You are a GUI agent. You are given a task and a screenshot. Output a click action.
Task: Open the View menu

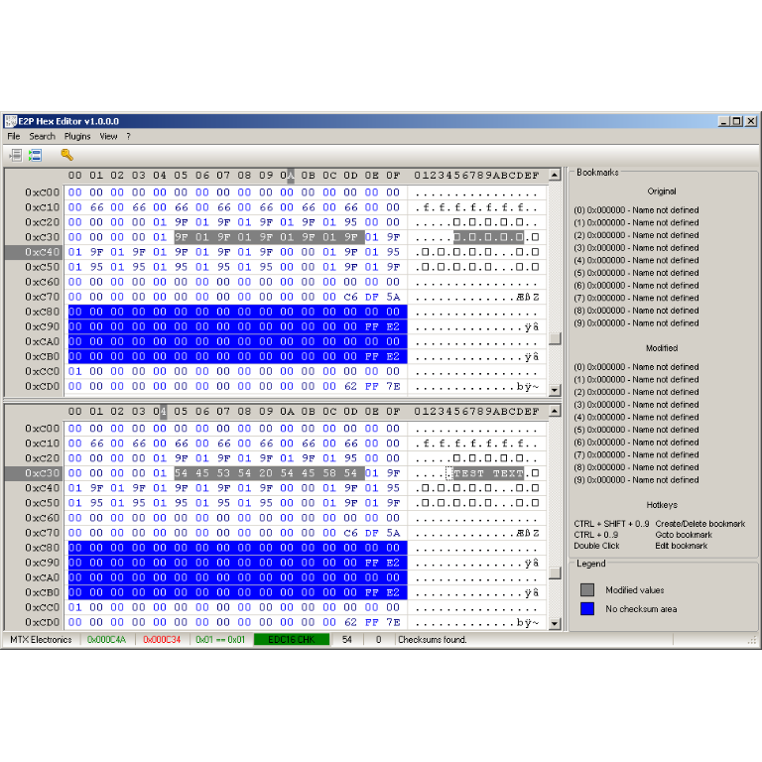108,136
